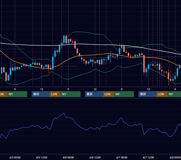Image resolution: width=181 pixels, height=160 pixels.
Task: Select the LDN session block for 4/6
Action: (x=108, y=94)
